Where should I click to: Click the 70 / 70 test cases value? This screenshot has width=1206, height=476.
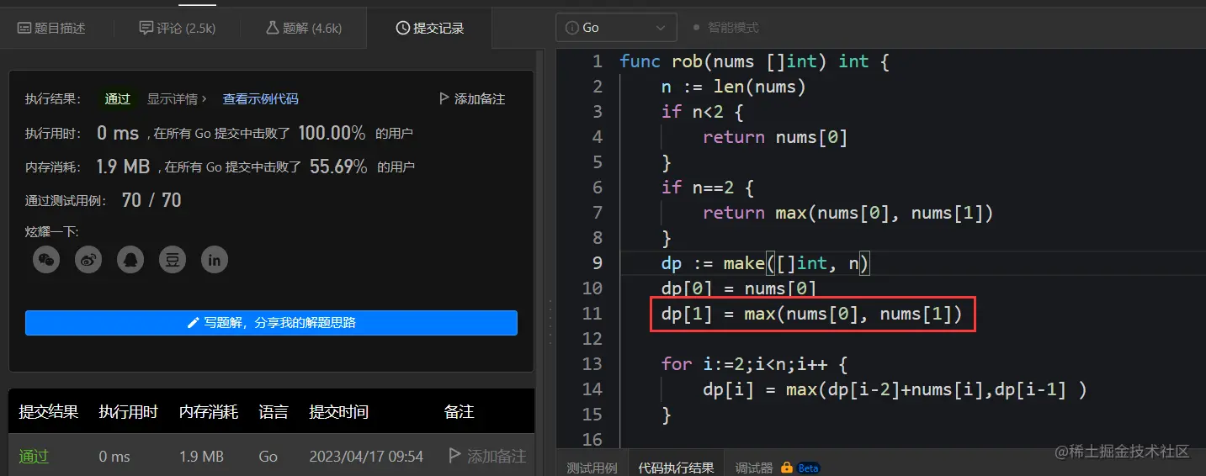click(151, 199)
